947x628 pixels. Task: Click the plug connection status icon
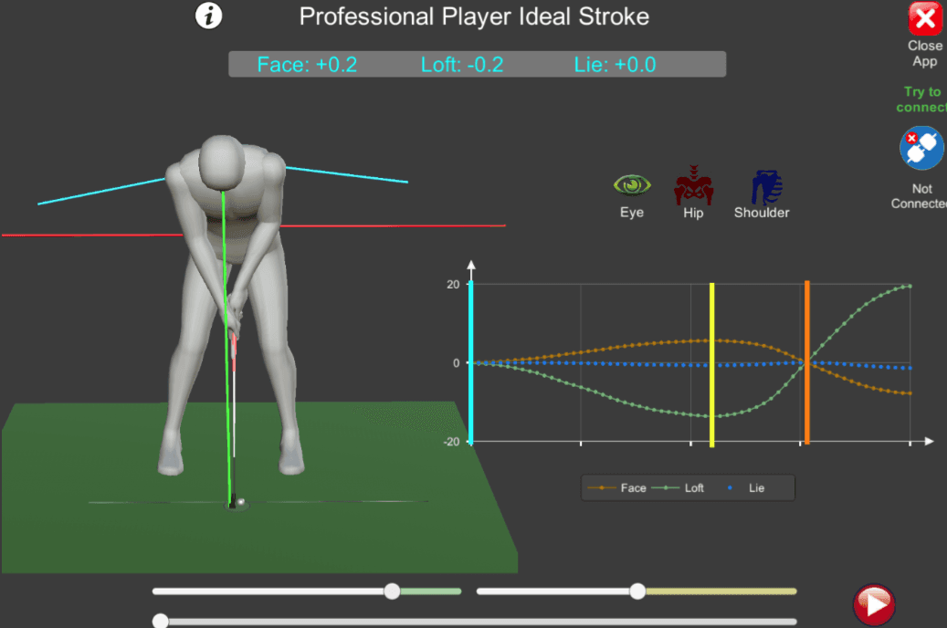click(921, 148)
